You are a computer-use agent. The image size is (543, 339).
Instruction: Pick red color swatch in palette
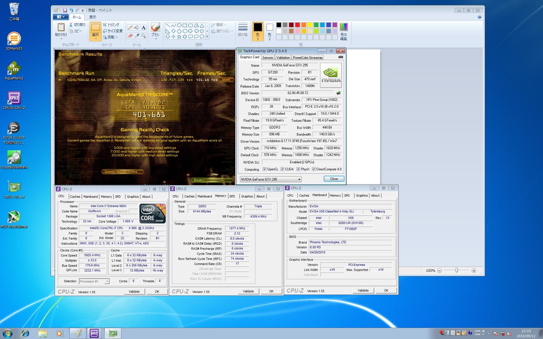point(297,25)
